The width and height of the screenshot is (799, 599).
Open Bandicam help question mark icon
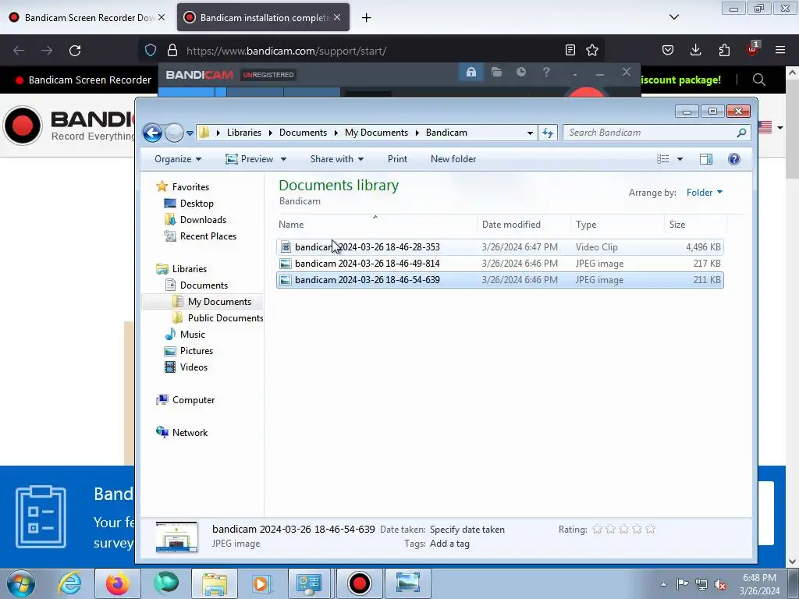click(545, 72)
